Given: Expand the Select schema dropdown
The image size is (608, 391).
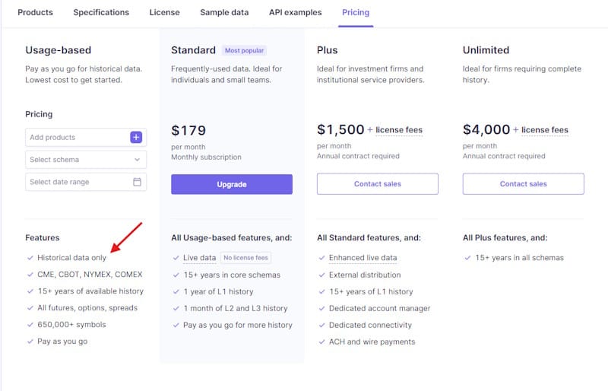Looking at the screenshot, I should [x=86, y=160].
